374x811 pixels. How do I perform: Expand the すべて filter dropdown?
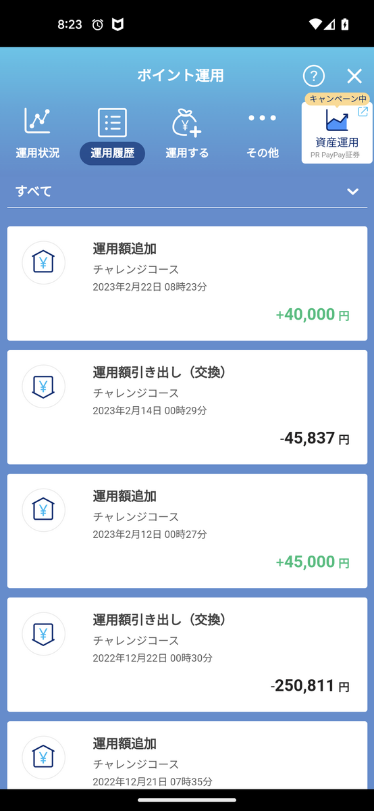tap(352, 191)
